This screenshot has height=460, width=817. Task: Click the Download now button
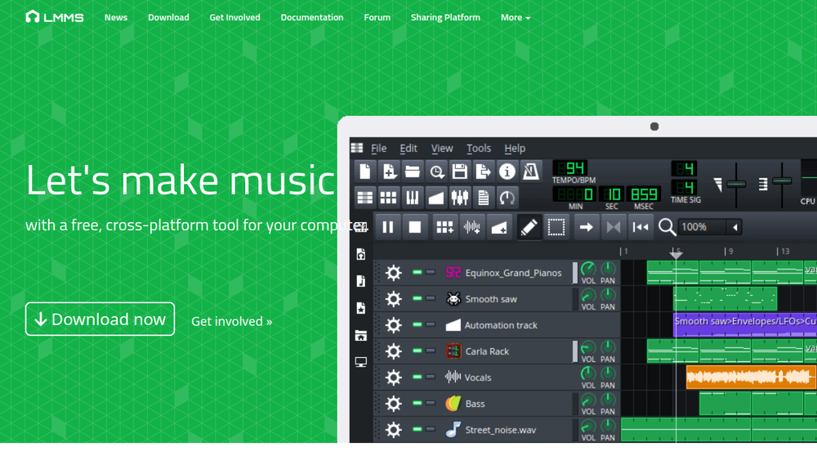(100, 319)
